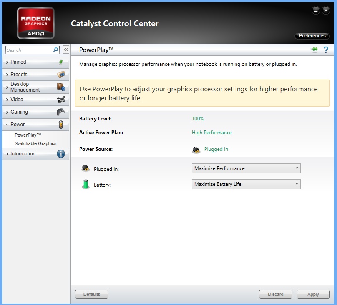Click the green battery icon beside Battery setting
Viewport: 337px width, 305px height.
click(x=86, y=184)
